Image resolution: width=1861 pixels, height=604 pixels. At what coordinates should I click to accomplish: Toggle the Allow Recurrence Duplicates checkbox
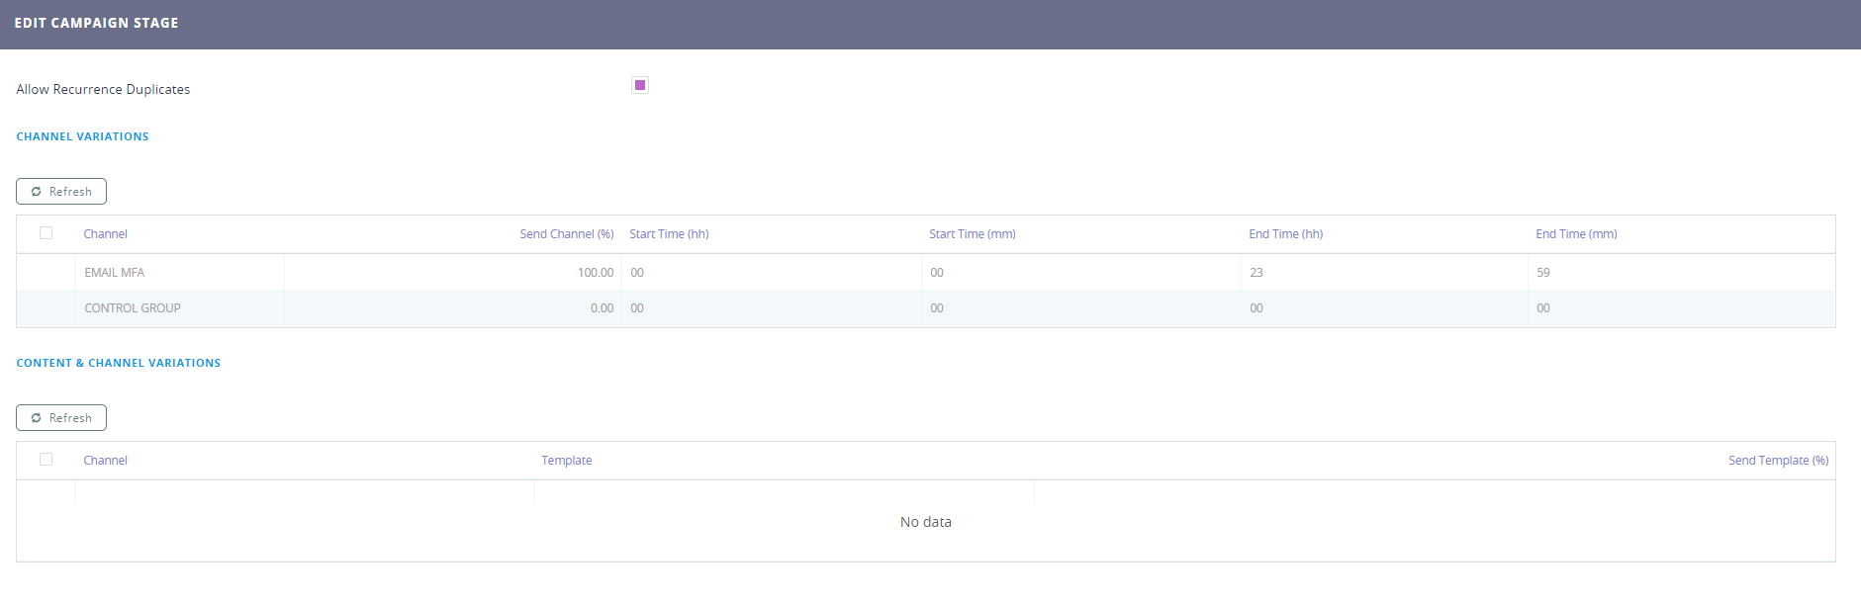tap(640, 85)
